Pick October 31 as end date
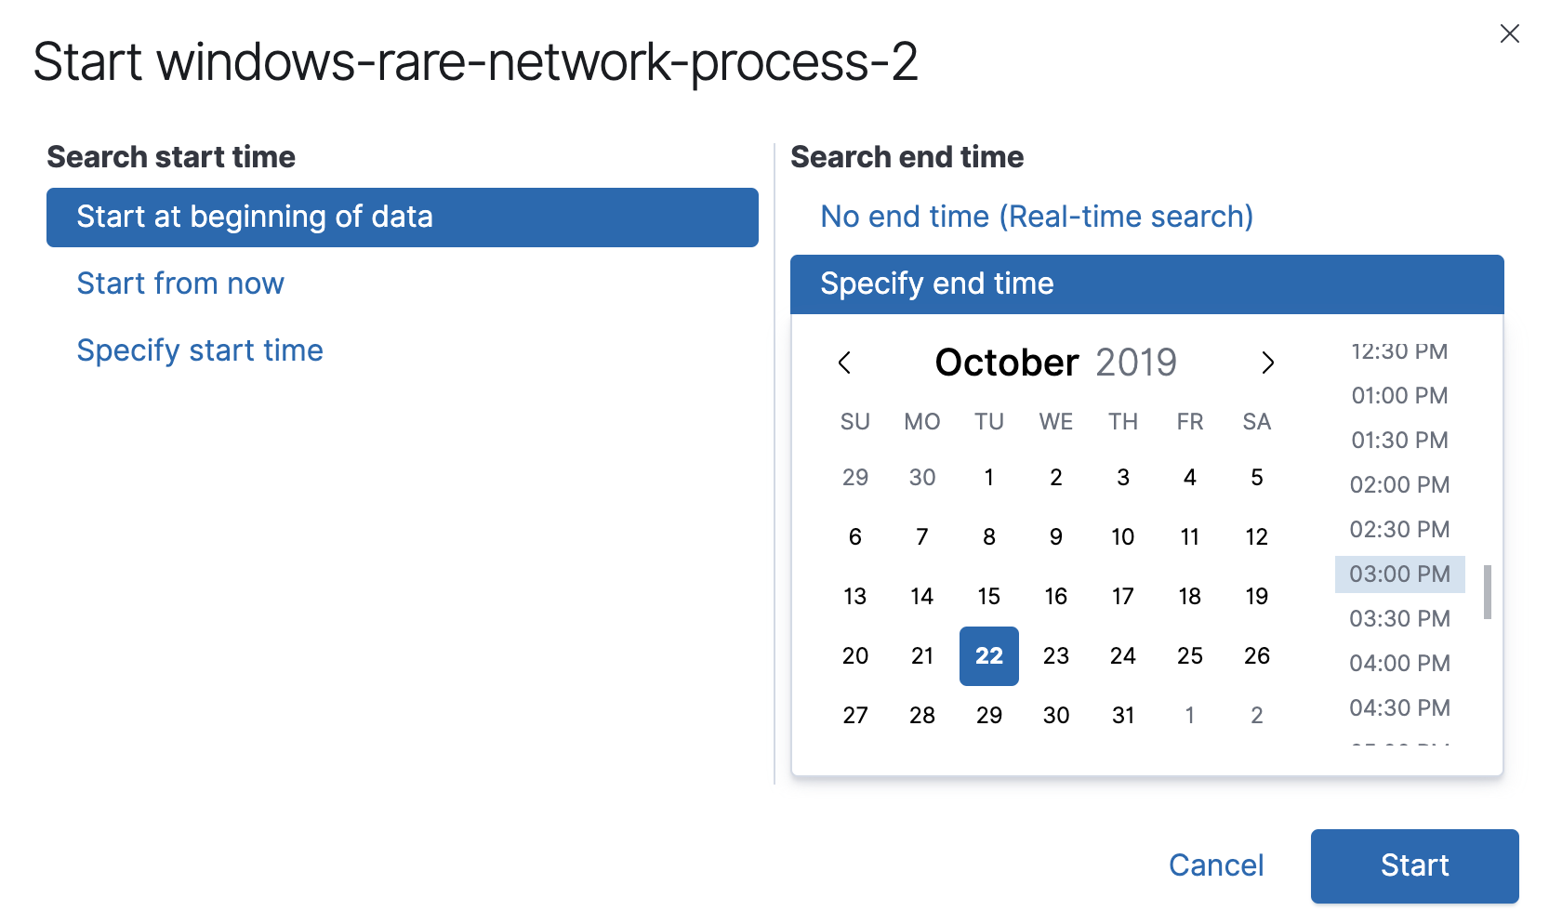1549x924 pixels. 1122,715
